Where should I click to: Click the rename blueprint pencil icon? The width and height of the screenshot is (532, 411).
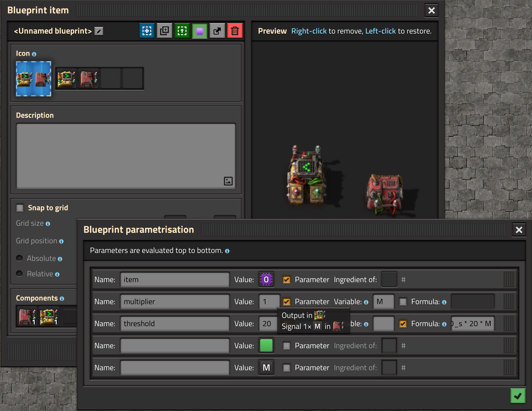(x=99, y=31)
